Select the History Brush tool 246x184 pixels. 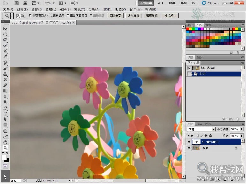(5, 80)
